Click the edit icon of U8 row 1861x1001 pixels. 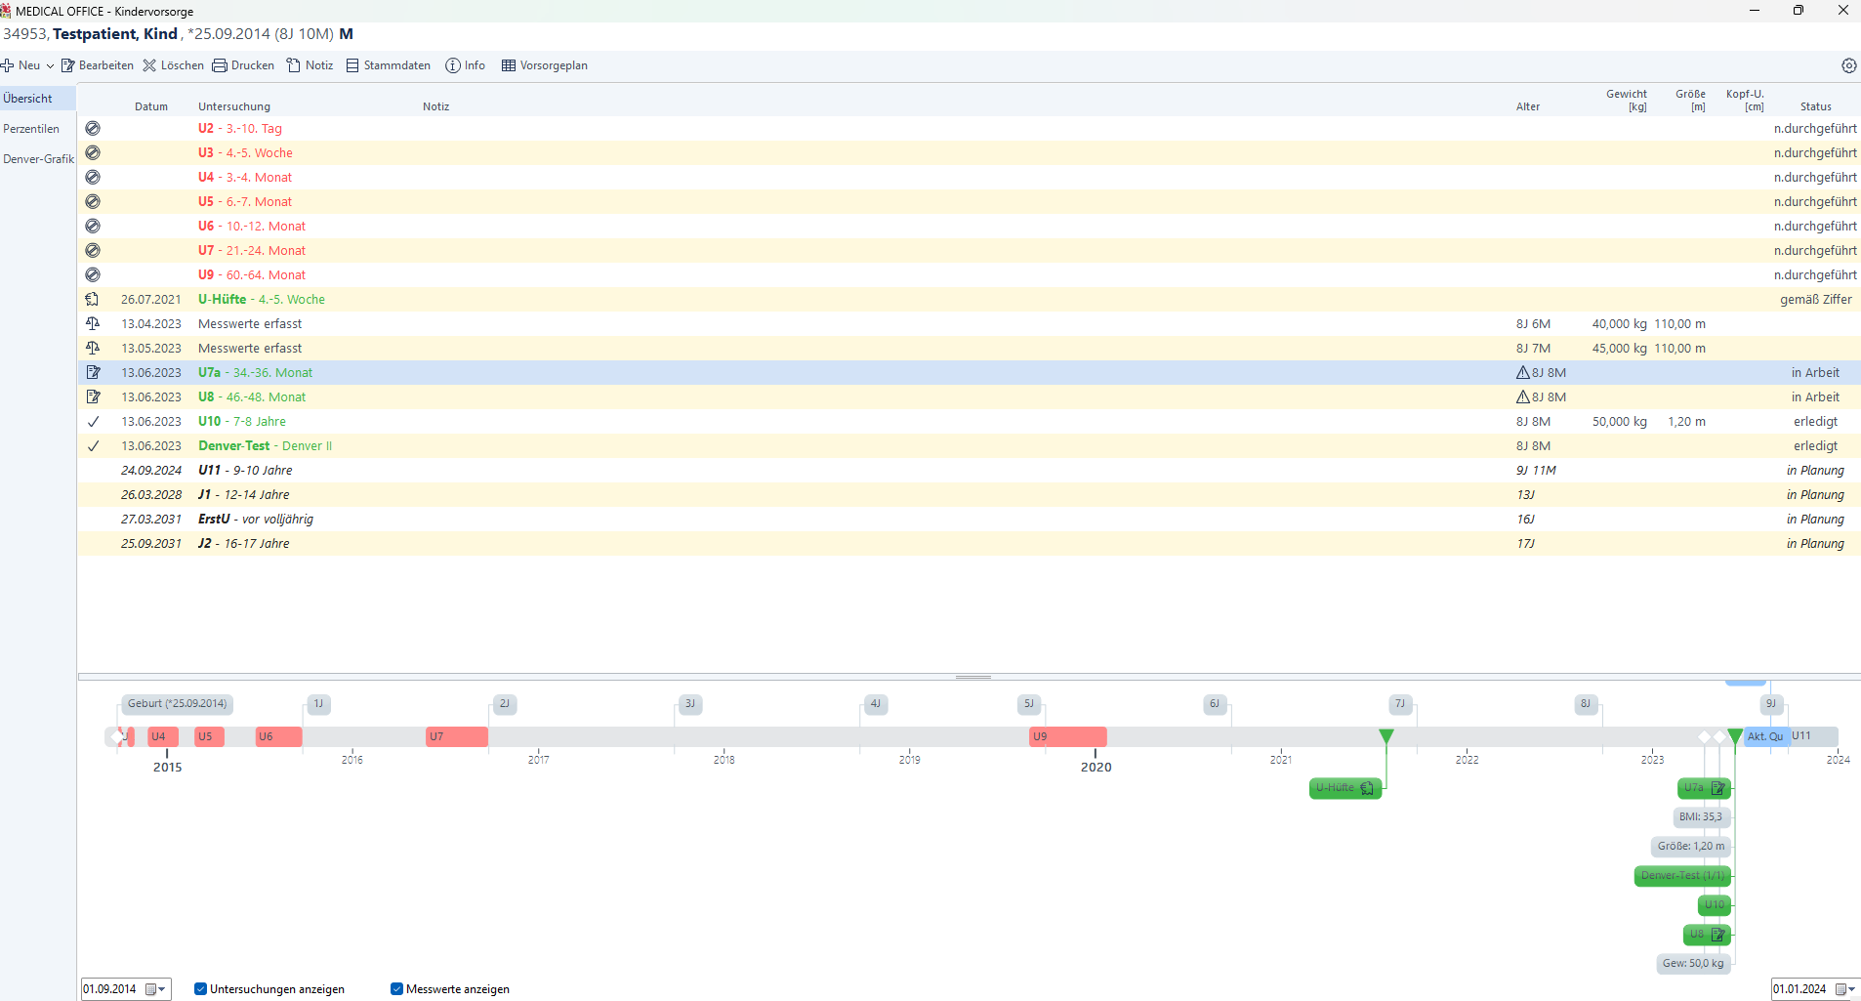click(93, 396)
